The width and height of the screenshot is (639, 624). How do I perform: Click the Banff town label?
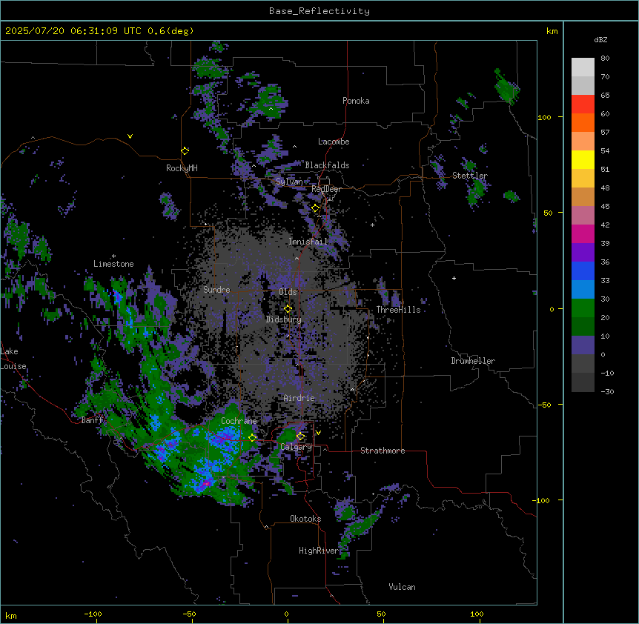pos(92,420)
